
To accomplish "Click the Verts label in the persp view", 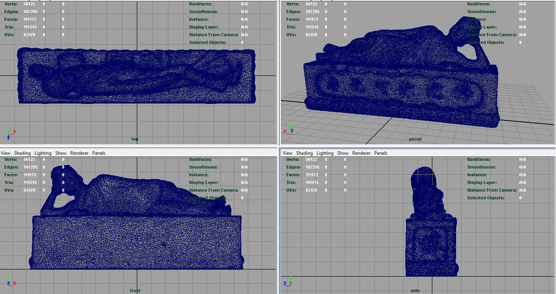I will click(293, 4).
